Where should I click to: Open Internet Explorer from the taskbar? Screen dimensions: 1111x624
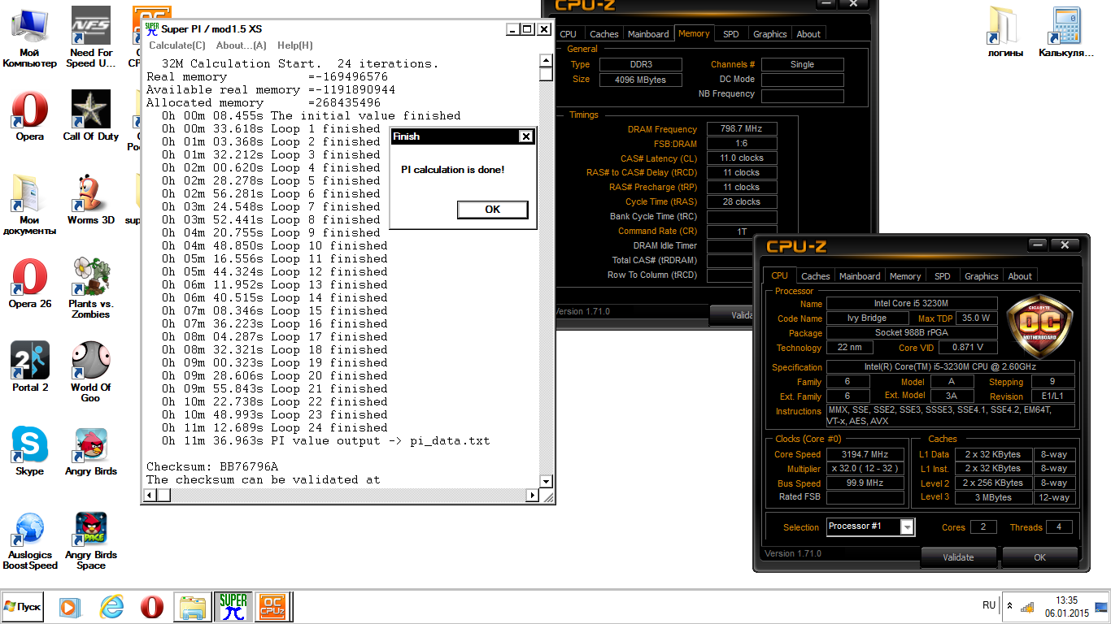[111, 607]
